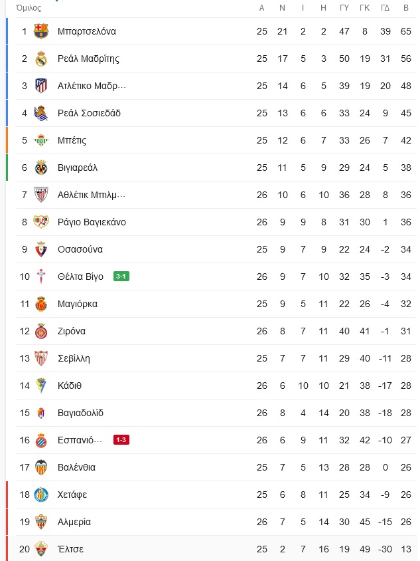Open the Atlético Madrid badge icon
Viewport: 420px width, 561px height.
[x=41, y=86]
